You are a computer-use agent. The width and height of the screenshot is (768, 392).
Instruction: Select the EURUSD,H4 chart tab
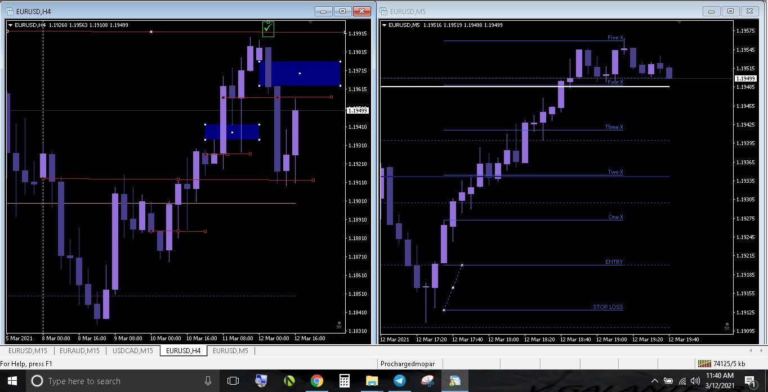click(x=184, y=351)
